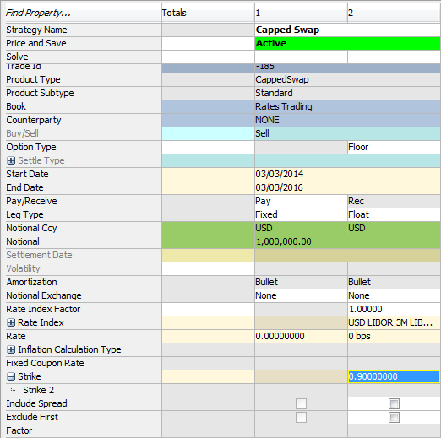Click the Notional 1,000,000.00 cell
441x438 pixels.
click(347, 241)
